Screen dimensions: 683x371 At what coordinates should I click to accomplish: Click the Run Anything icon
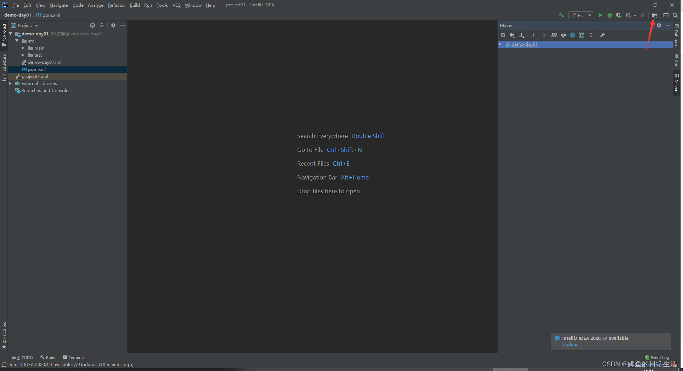tap(666, 15)
